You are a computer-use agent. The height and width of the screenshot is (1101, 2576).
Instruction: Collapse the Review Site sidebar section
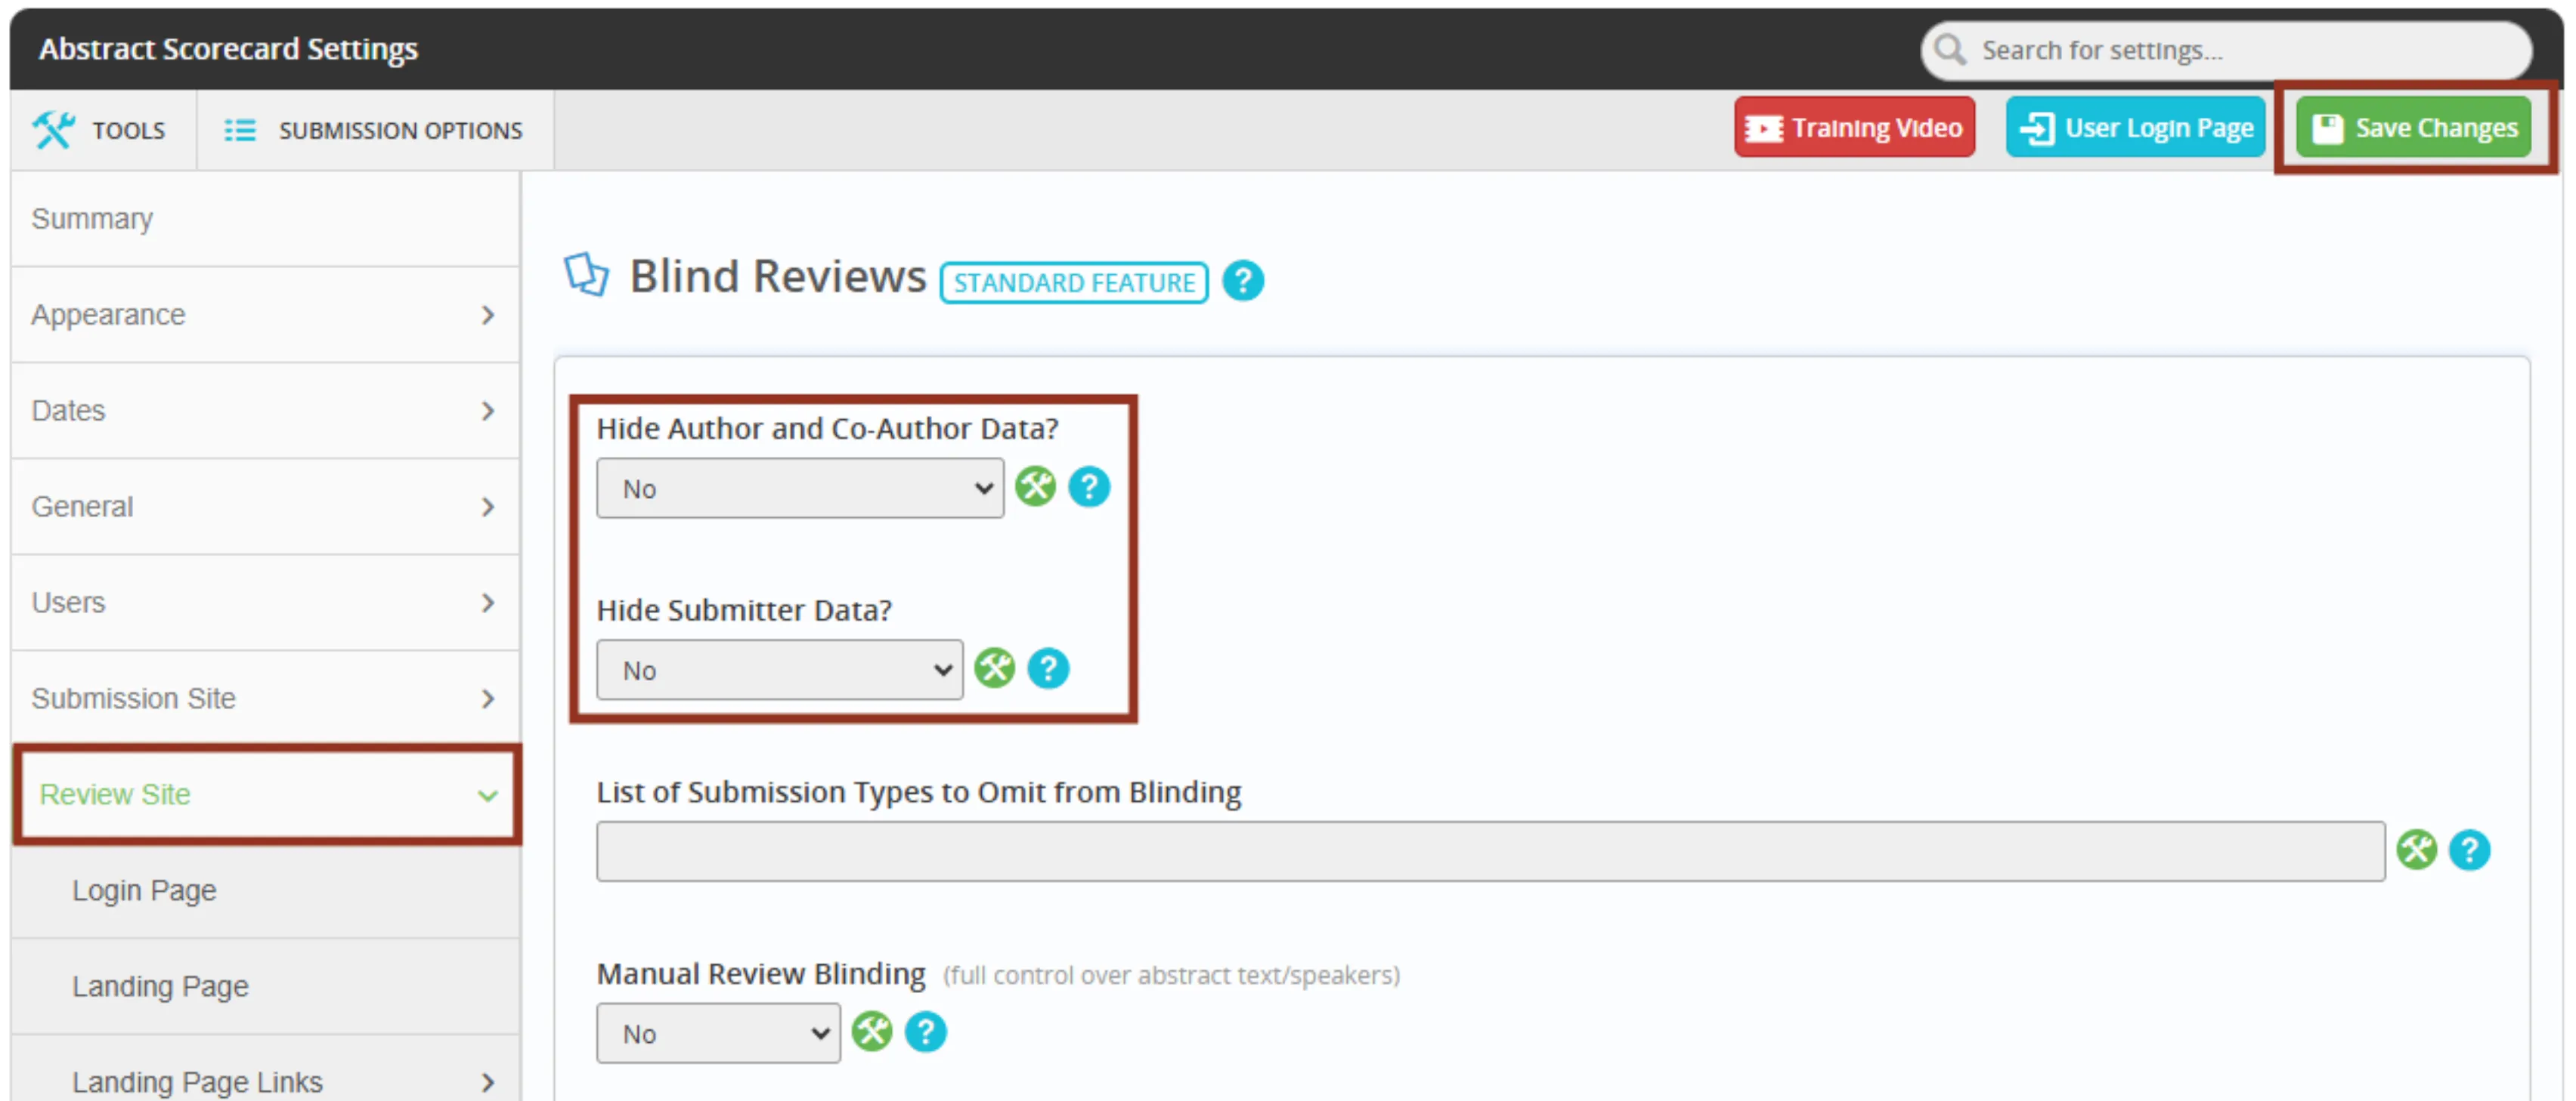coord(267,795)
